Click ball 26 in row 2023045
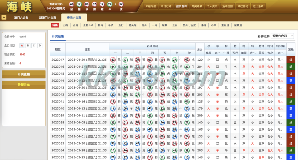Image resolution: width=298 pixels, height=160 pixels. pos(138,73)
